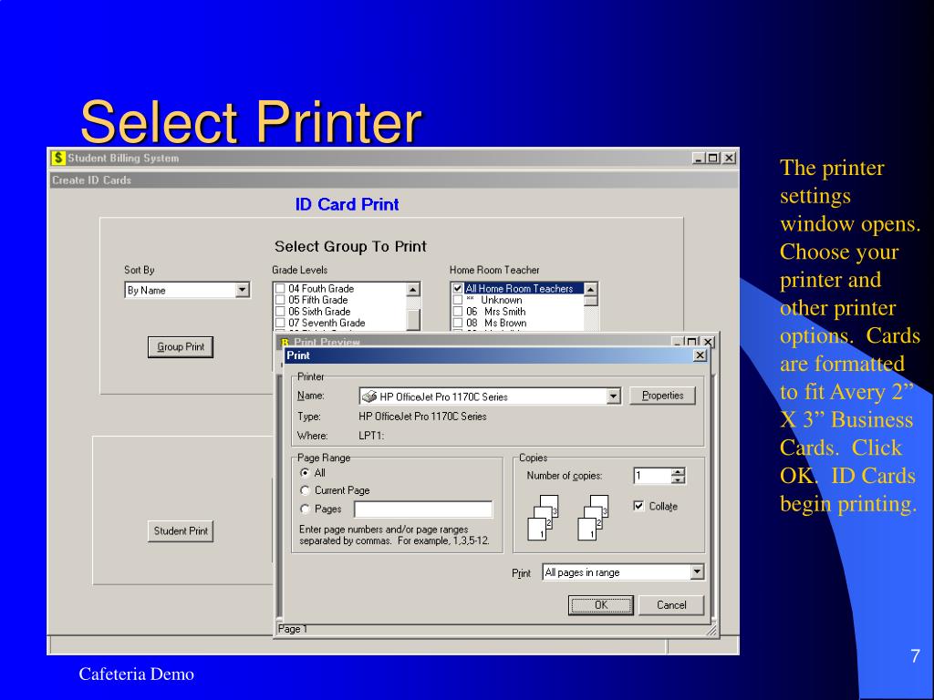
Task: Click the Page 1 status text
Action: (x=293, y=629)
